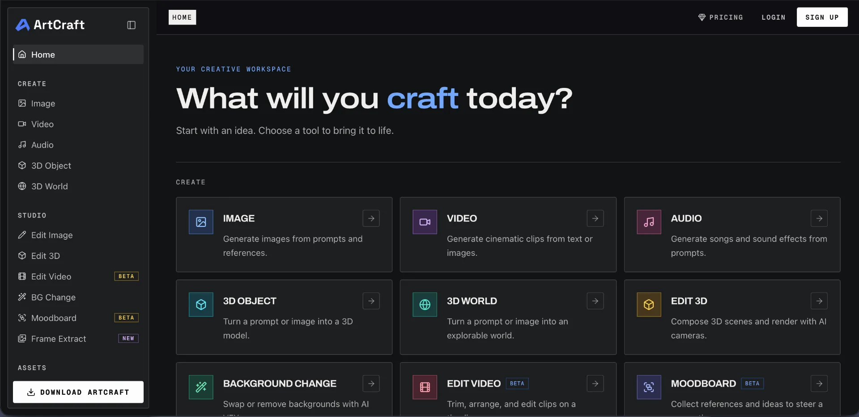Screen dimensions: 859x417
Task: Click the arrow on the 3D World card
Action: [x=595, y=301]
